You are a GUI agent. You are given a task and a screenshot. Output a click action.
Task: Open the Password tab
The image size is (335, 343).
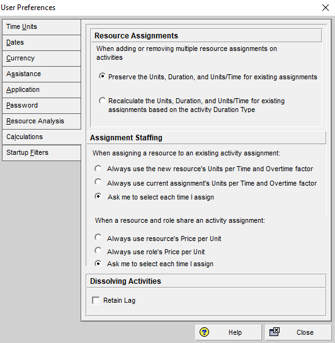coord(42,106)
